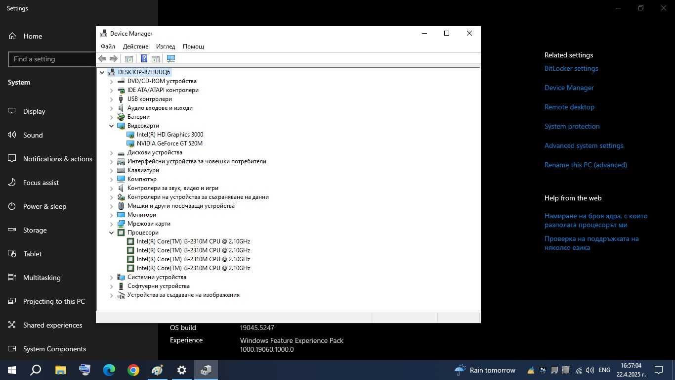The width and height of the screenshot is (675, 380).
Task: Open the Действие menu
Action: pos(135,47)
